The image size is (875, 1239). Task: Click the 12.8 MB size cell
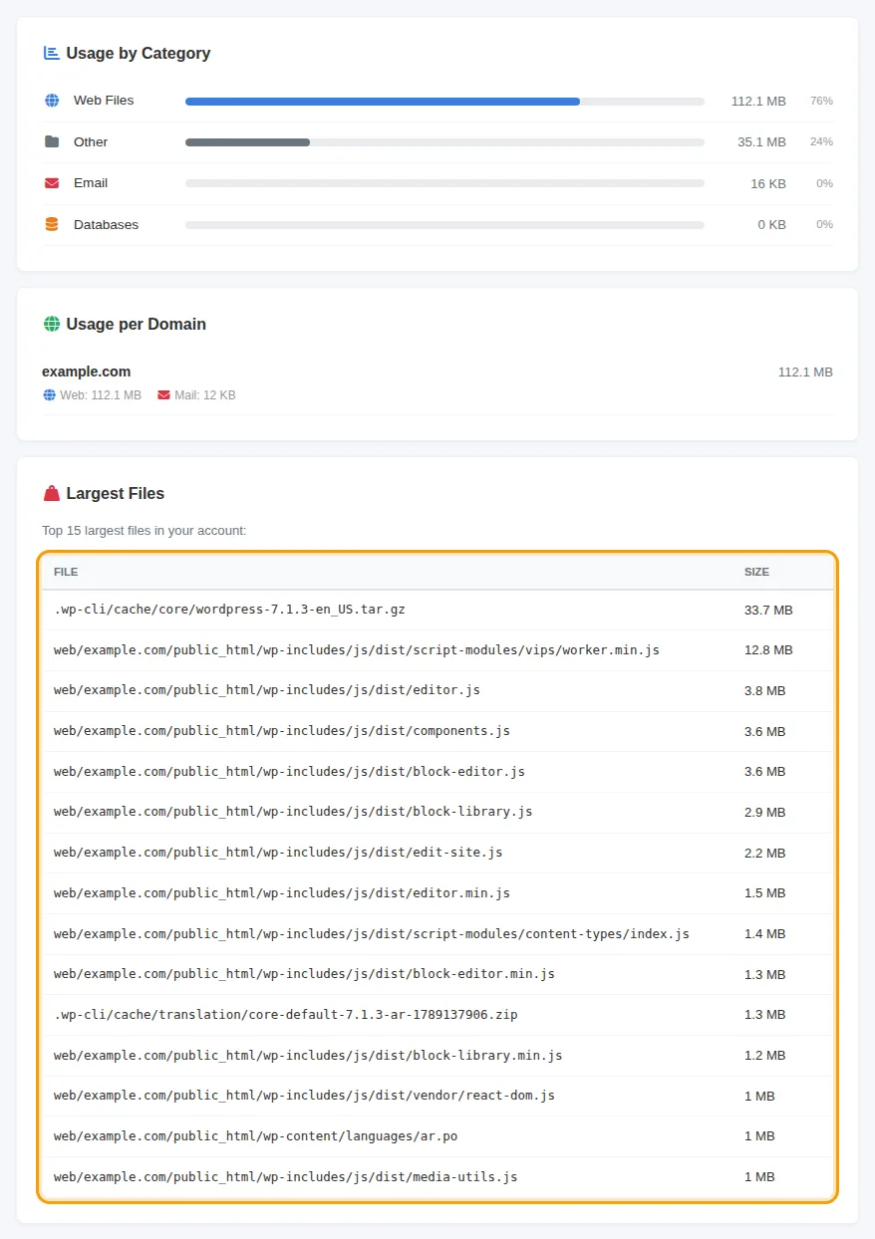[768, 650]
